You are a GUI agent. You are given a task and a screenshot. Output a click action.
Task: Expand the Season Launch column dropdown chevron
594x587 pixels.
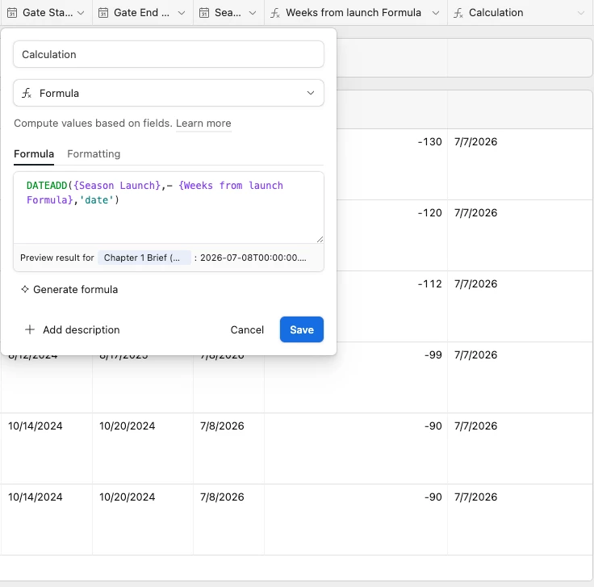[x=253, y=13]
